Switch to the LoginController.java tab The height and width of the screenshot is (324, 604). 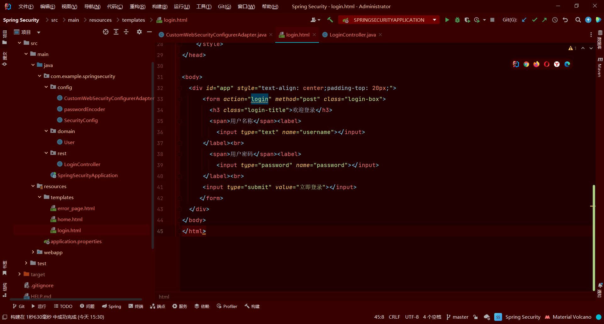click(x=352, y=35)
